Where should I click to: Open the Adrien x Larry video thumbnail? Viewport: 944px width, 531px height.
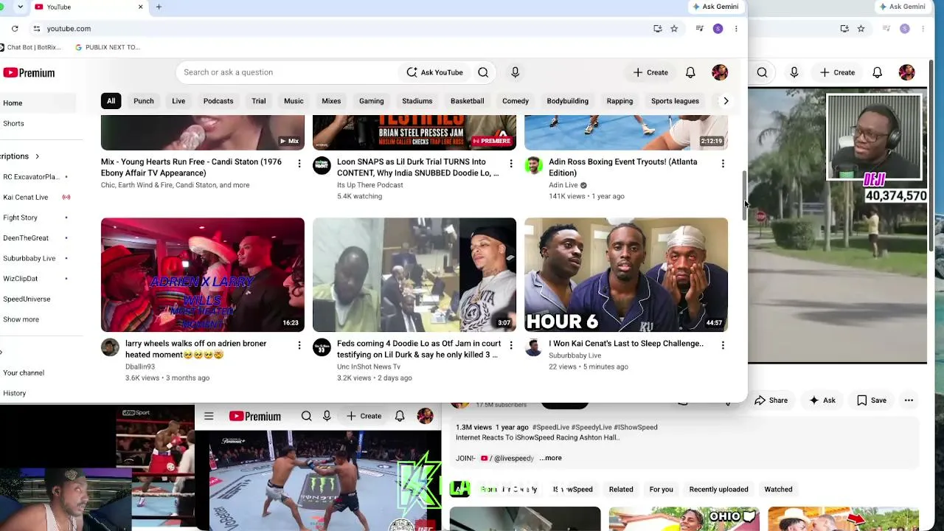(203, 274)
